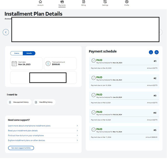Image resolution: width=167 pixels, height=159 pixels.
Task: Open the Billing document icon
Action: [x=84, y=2]
